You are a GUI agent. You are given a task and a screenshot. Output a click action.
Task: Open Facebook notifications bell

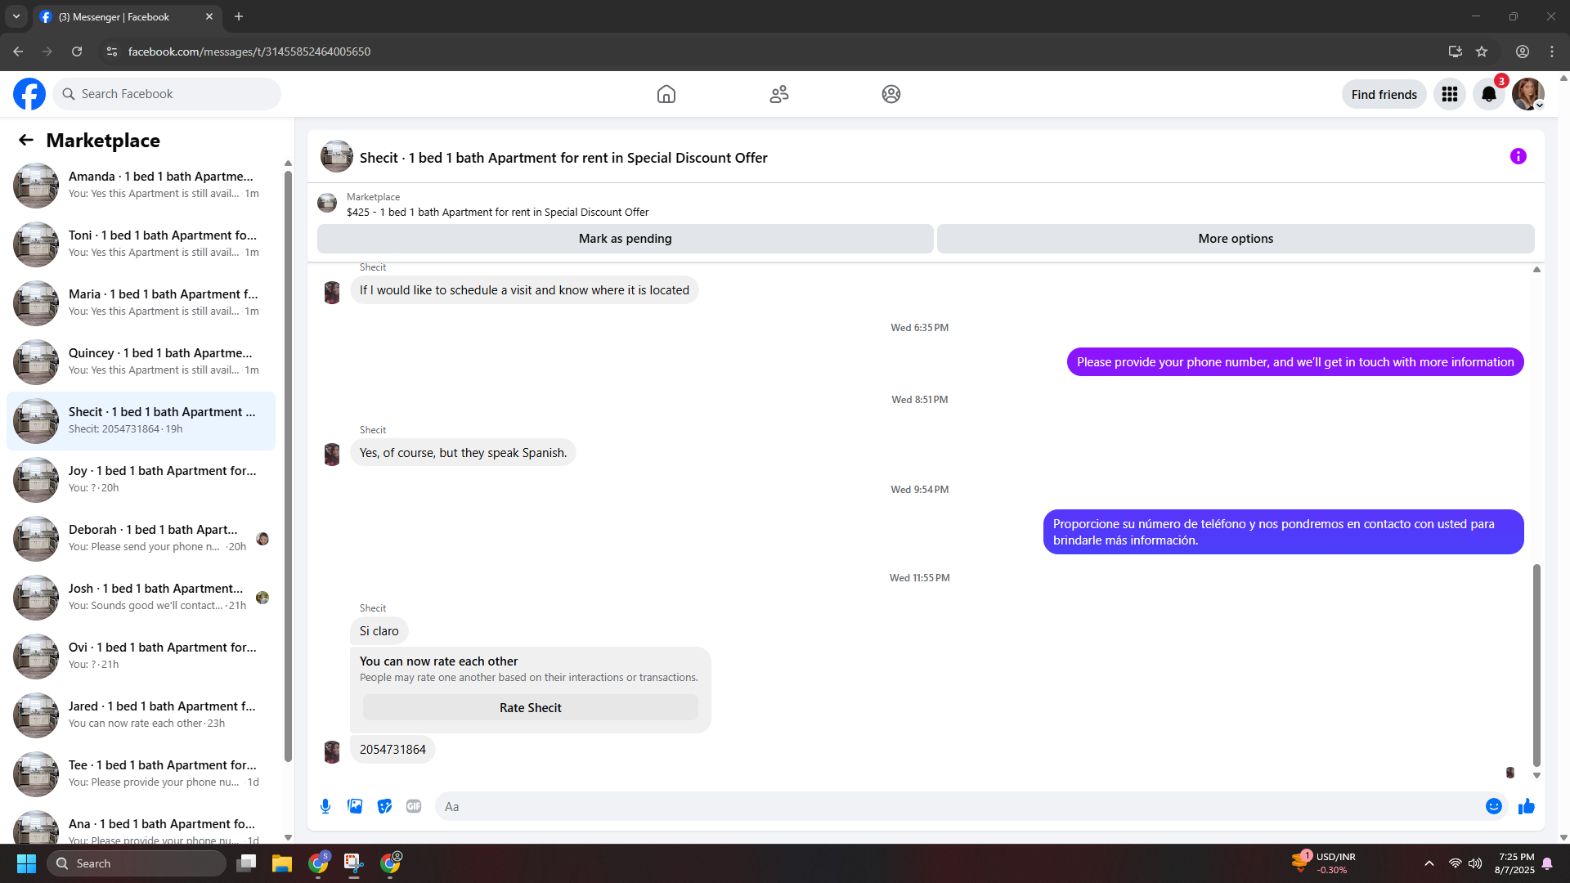tap(1489, 94)
